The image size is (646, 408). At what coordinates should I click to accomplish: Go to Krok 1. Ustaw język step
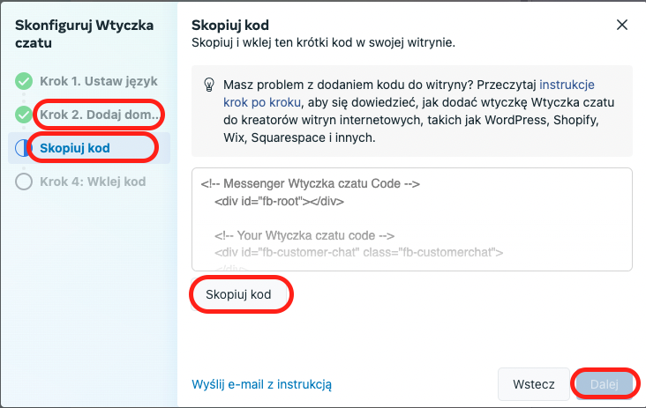tap(99, 81)
